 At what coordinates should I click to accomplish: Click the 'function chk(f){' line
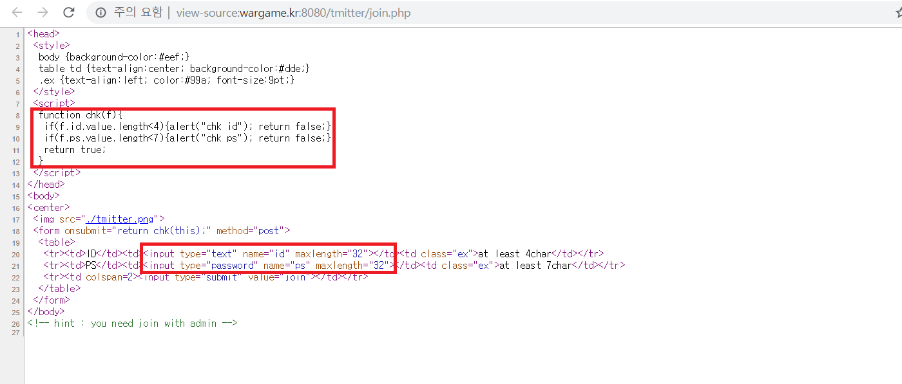81,114
